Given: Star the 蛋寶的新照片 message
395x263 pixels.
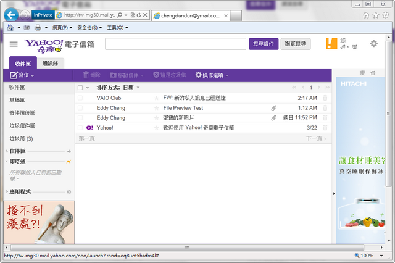Looking at the screenshot, I should [x=157, y=118].
